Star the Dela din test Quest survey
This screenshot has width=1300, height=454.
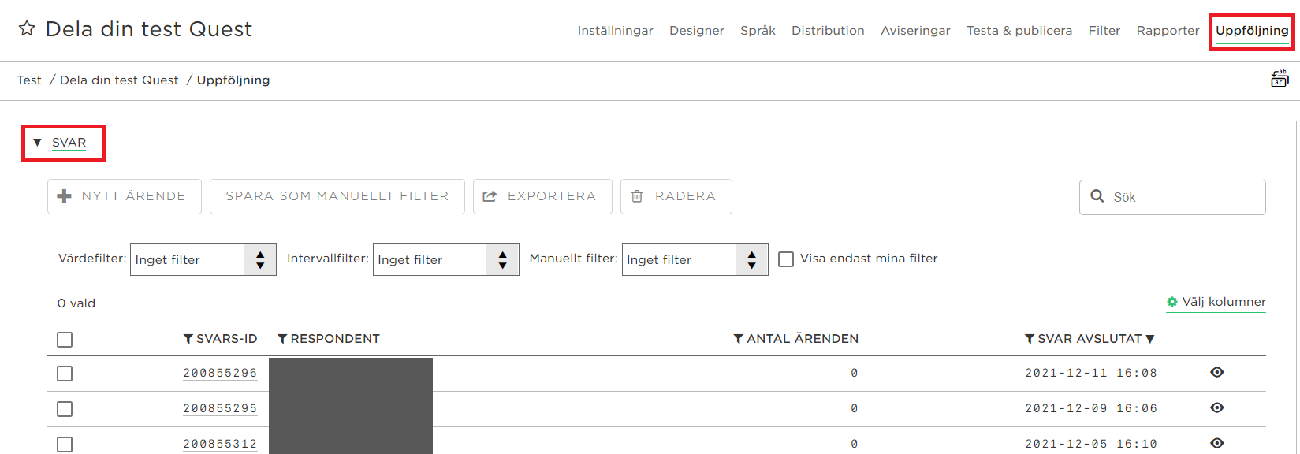coord(27,29)
